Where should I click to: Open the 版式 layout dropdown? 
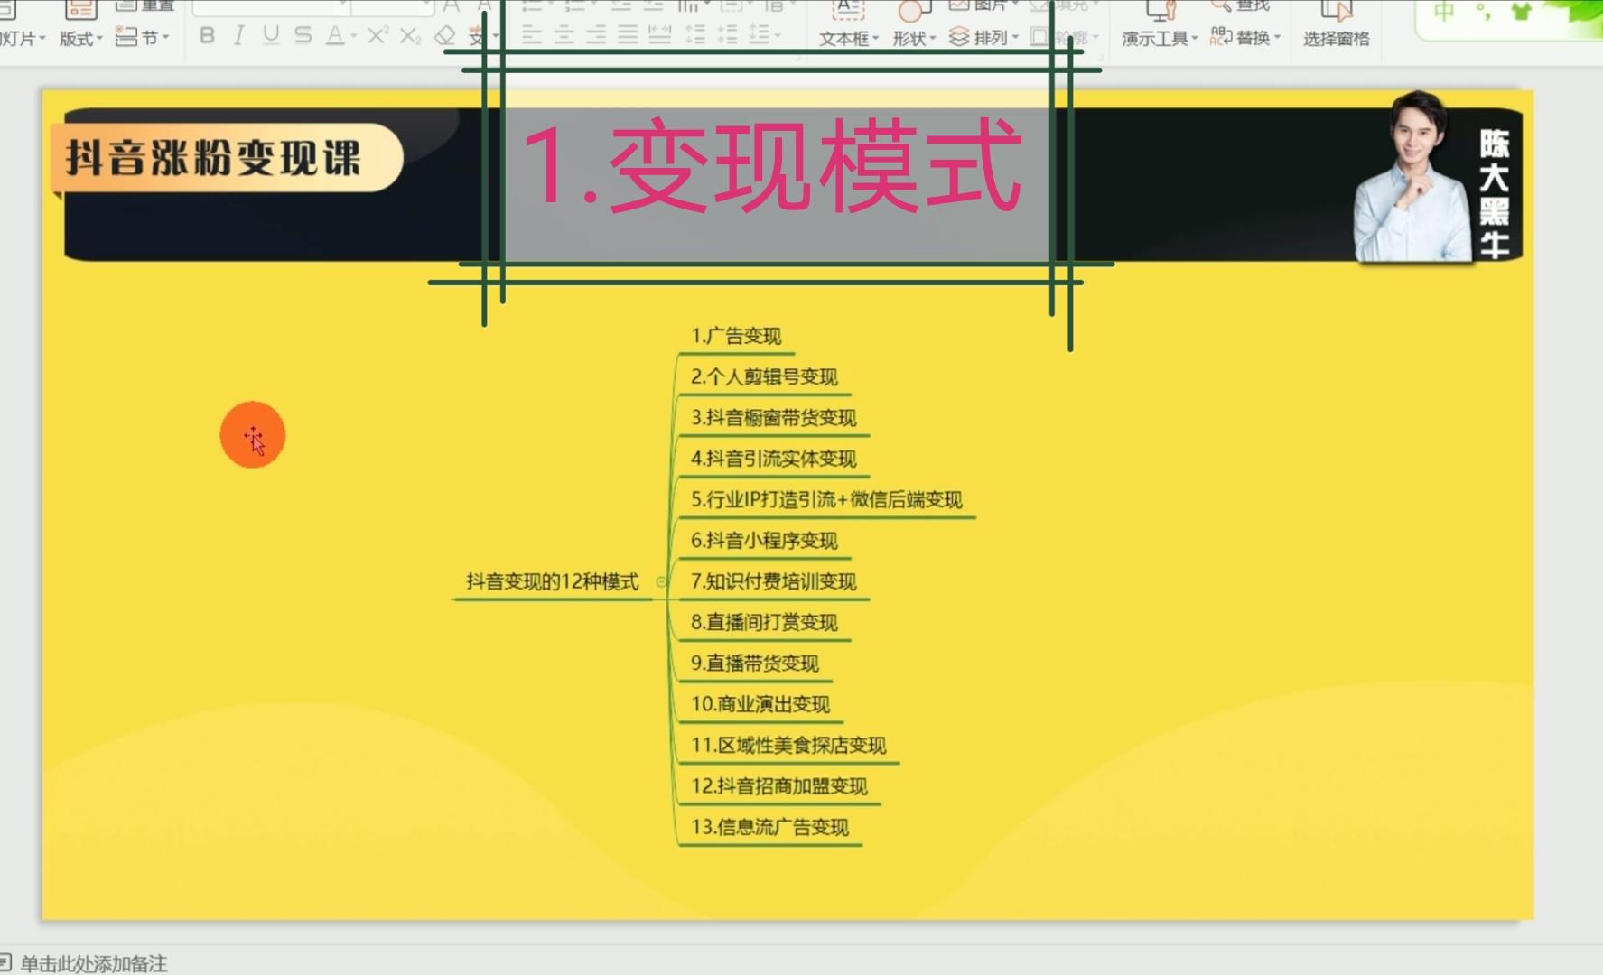[81, 39]
